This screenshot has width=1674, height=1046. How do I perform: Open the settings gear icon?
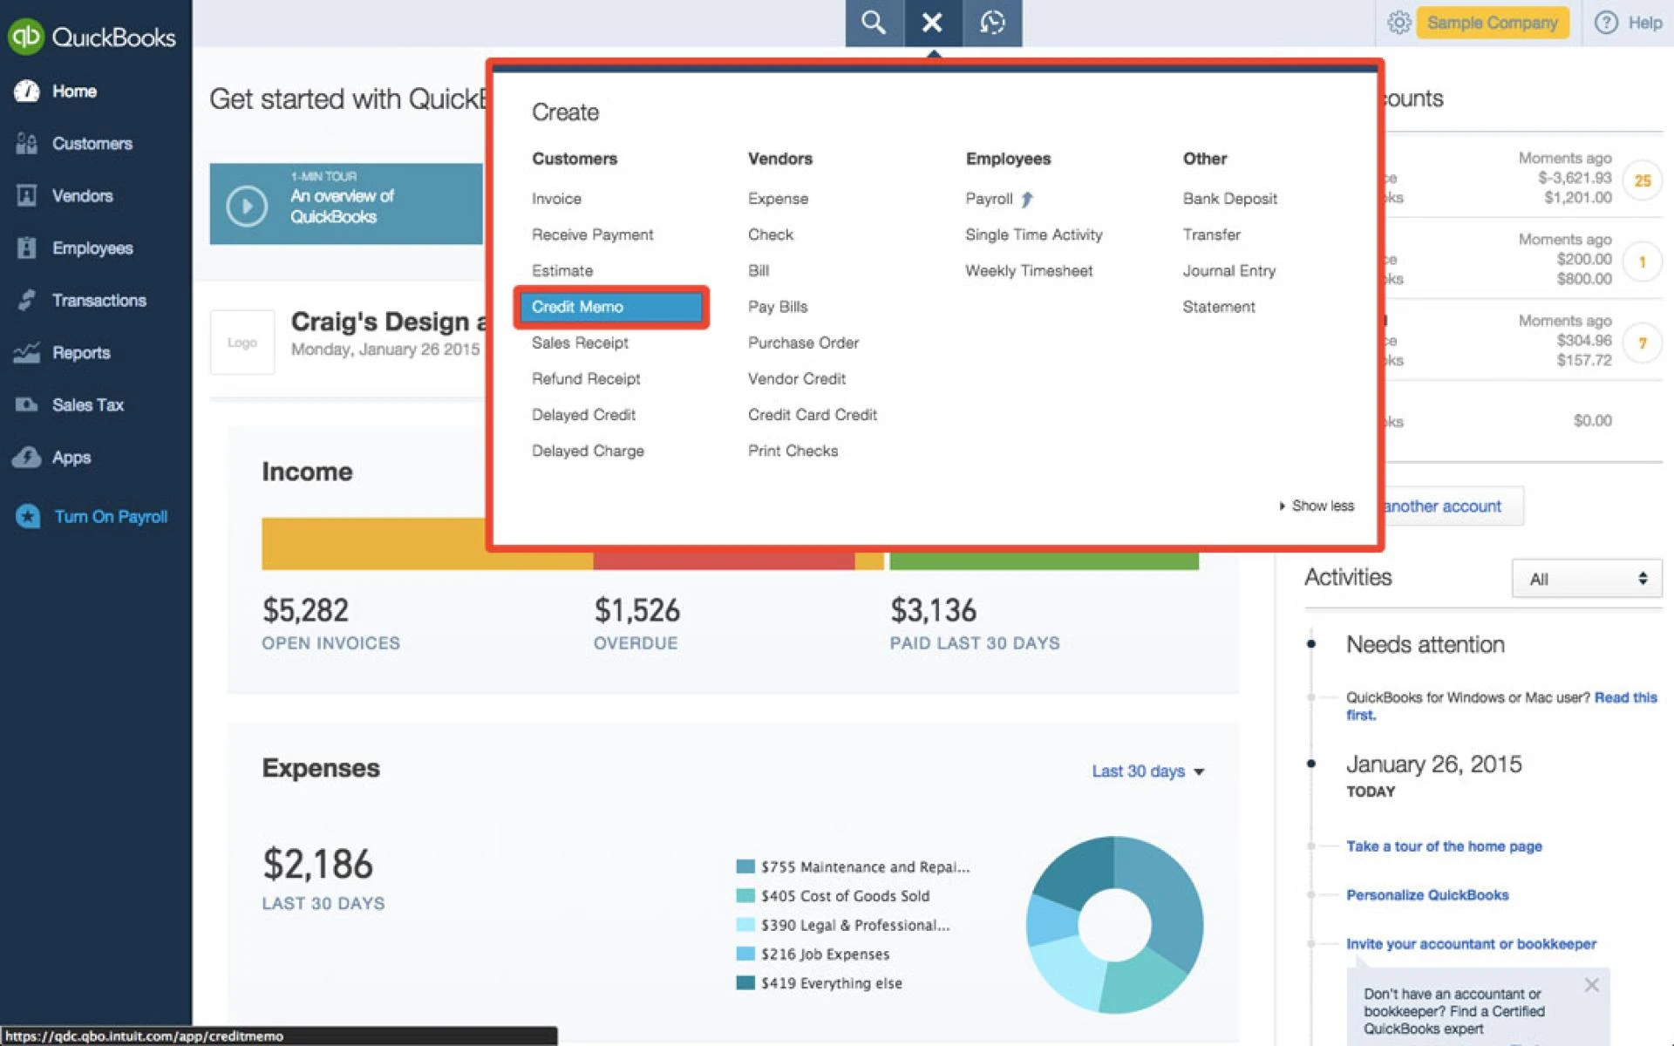coord(1398,23)
